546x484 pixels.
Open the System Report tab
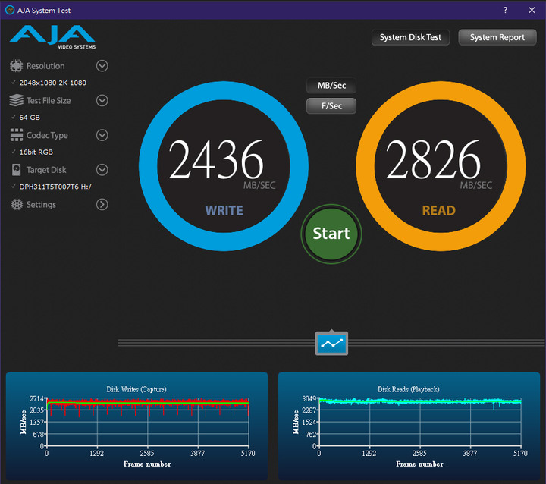pyautogui.click(x=497, y=37)
